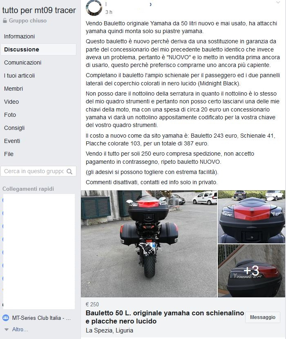The image size is (286, 339).
Task: Open the tutto per mt09 tracer group title
Action: (39, 10)
